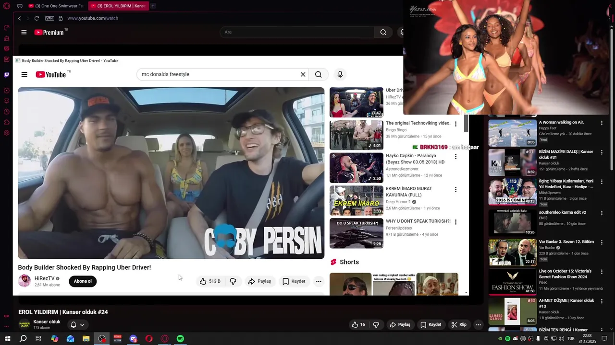Viewport: 615px width, 345px height.
Task: Save Body Builder video with Kaydet
Action: pos(294,281)
